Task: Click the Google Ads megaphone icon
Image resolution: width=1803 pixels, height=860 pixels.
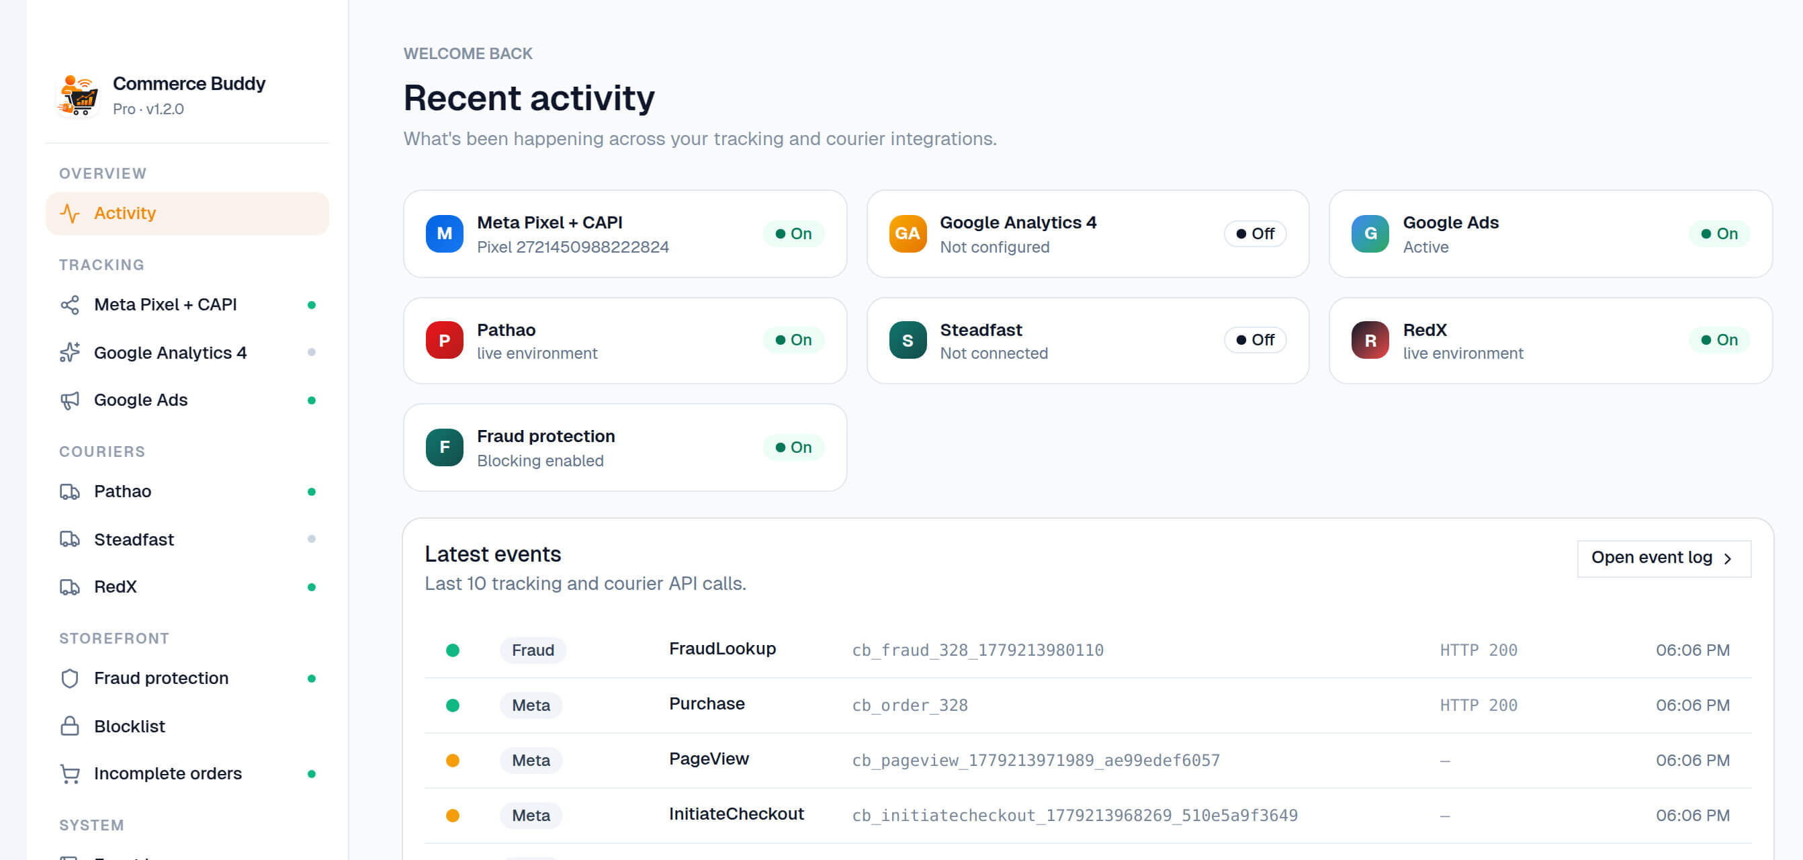Action: (x=70, y=400)
